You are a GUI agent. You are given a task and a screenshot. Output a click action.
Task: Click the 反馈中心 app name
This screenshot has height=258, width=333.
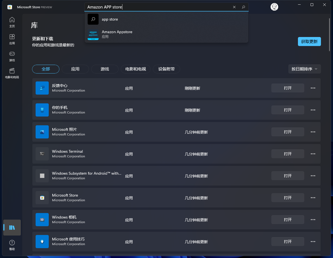tap(60, 86)
